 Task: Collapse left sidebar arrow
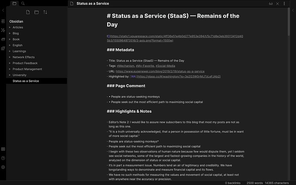3,10
